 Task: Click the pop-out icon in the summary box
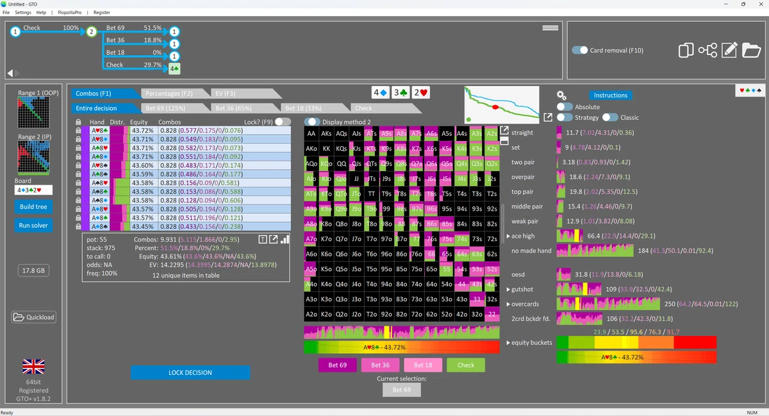click(x=274, y=239)
